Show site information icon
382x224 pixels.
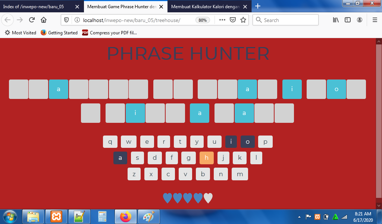click(x=77, y=20)
